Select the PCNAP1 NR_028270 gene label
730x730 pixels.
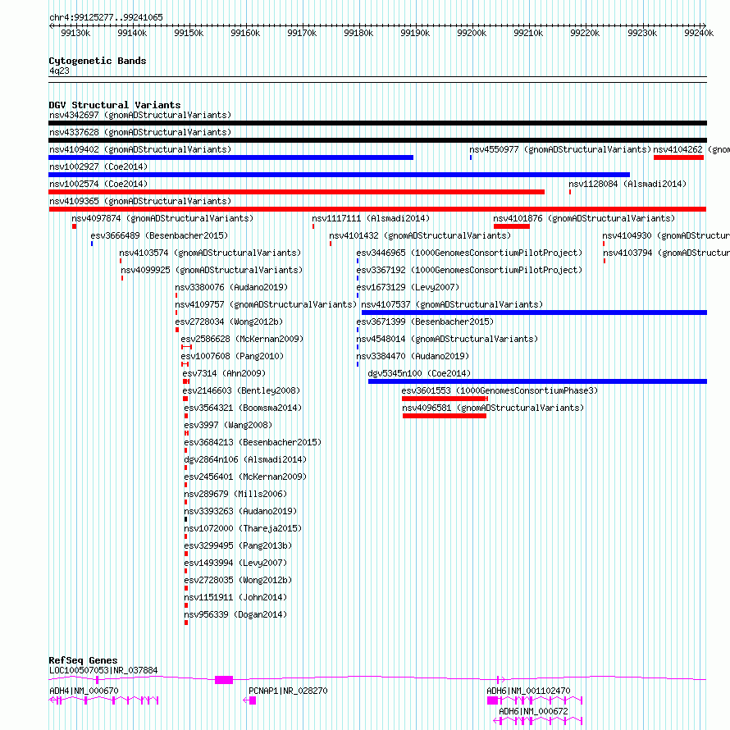click(288, 691)
